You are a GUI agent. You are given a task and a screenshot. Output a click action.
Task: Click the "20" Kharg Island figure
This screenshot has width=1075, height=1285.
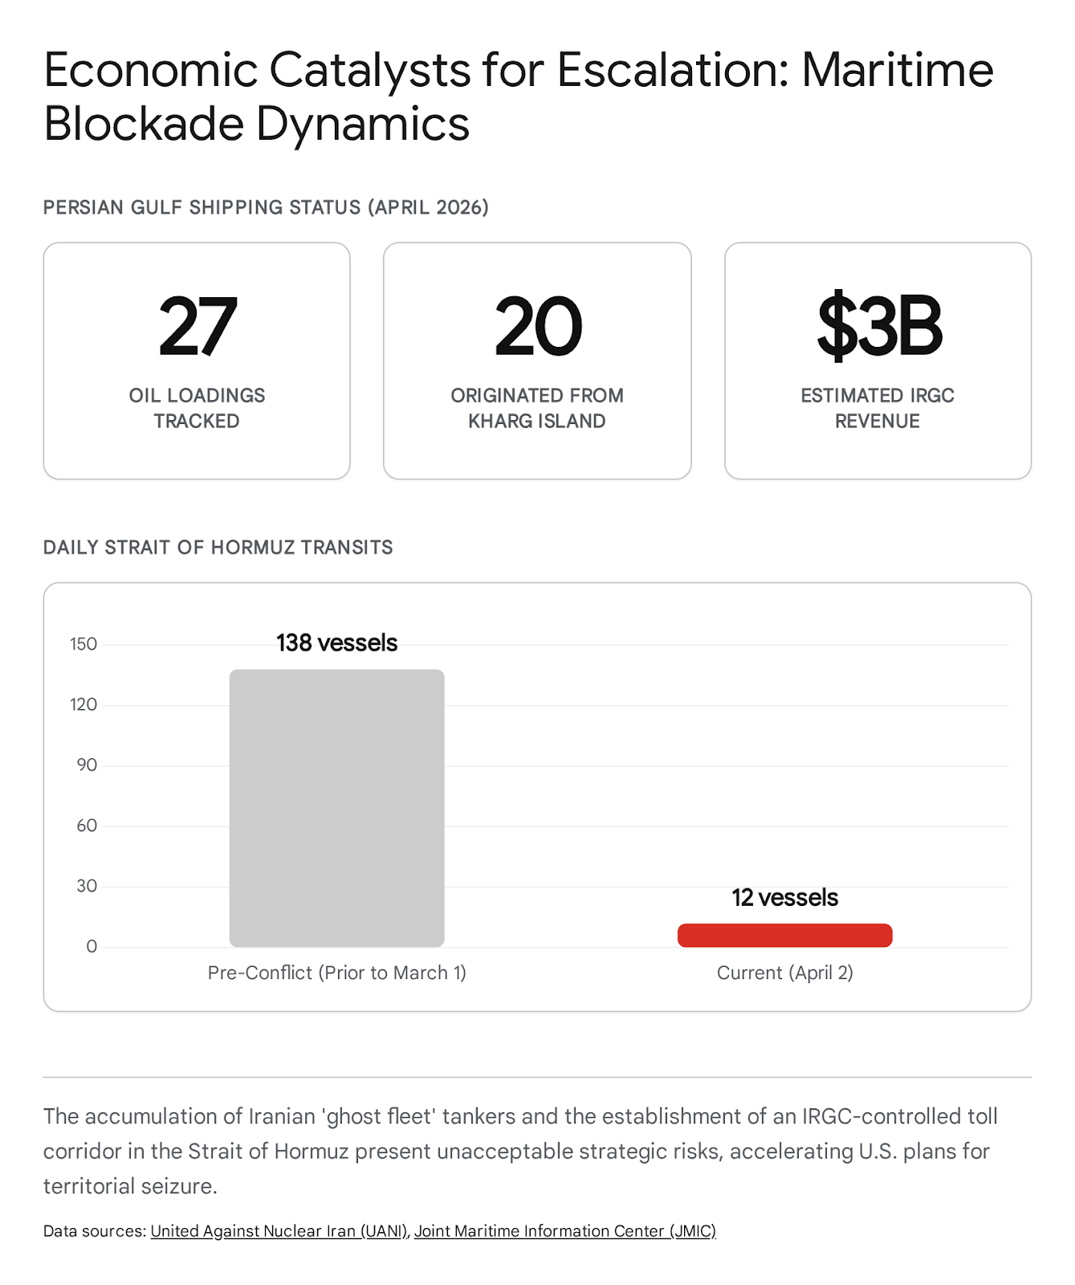pos(537,327)
